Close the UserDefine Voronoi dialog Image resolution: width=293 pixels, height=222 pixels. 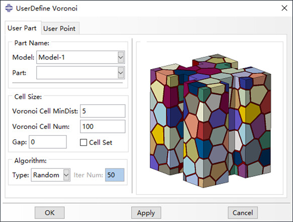point(284,8)
